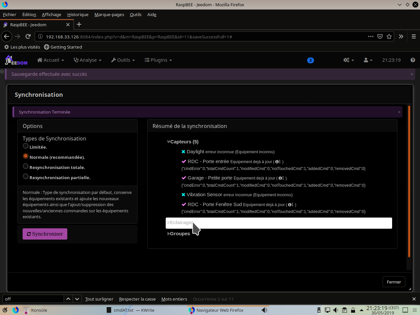The height and width of the screenshot is (315, 420).
Task: Open a new tab with the plus
Action: click(x=79, y=24)
